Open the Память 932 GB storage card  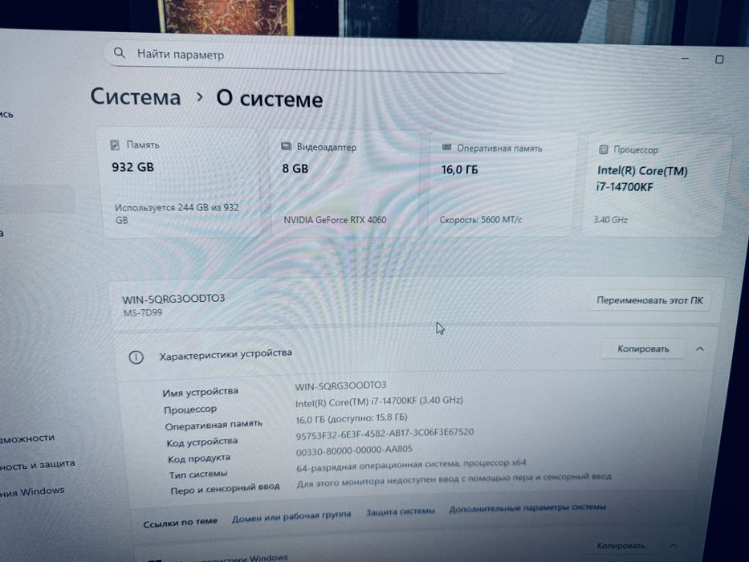[x=181, y=182]
